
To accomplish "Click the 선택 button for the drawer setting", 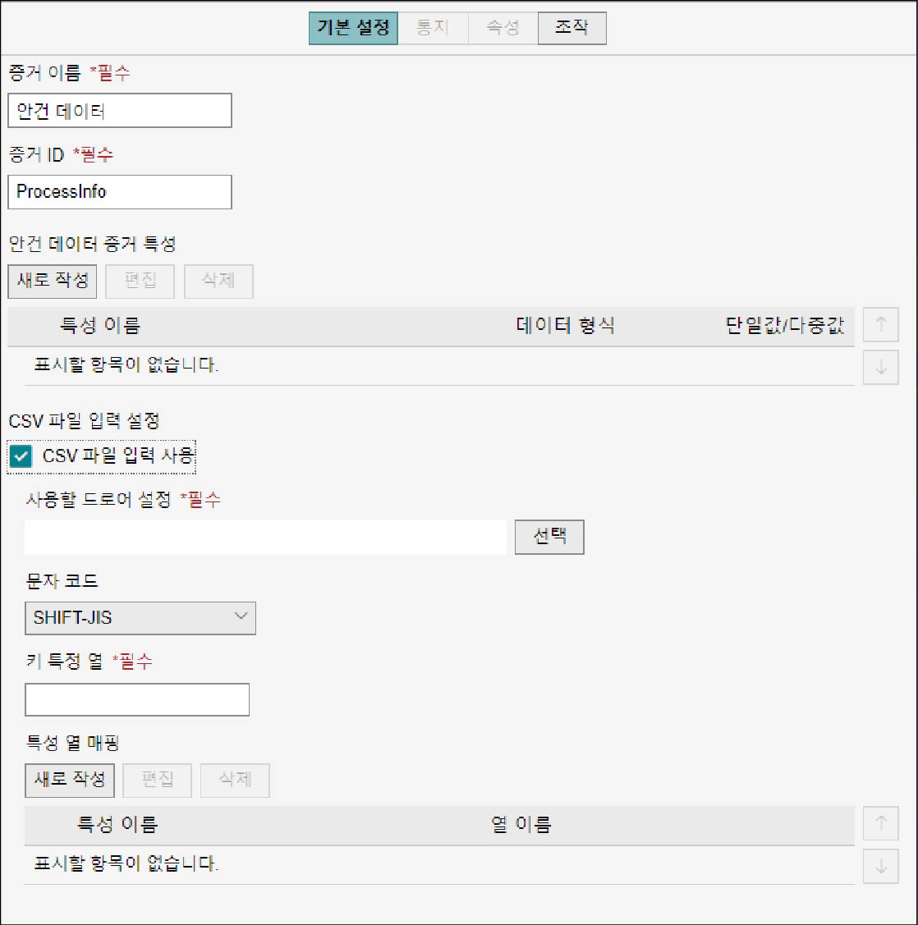I will (x=549, y=536).
